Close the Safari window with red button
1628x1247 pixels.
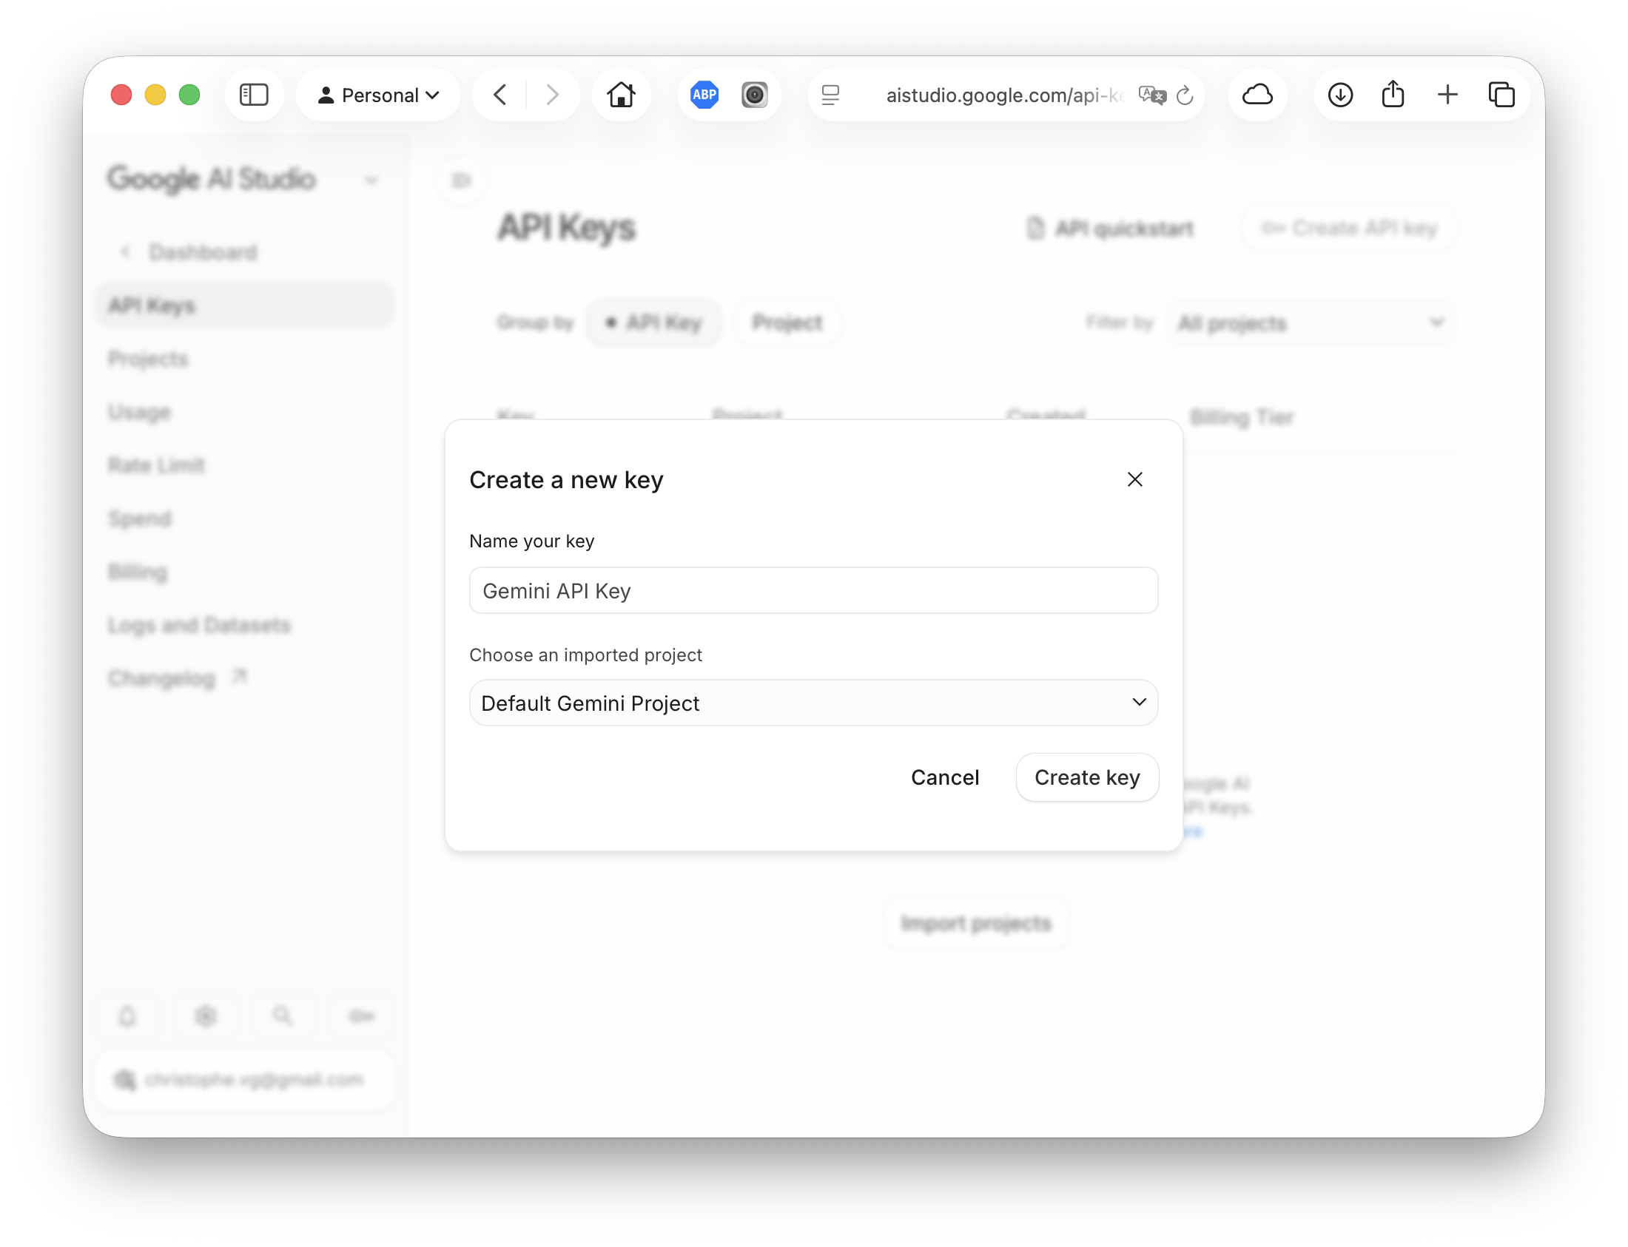121,95
